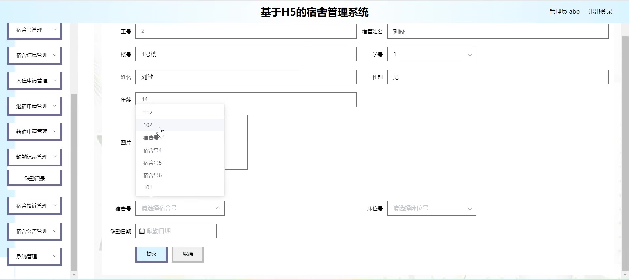Screen dimensions: 629x280
Task: Open the 入住申请管理 sidebar menu
Action: [x=35, y=81]
